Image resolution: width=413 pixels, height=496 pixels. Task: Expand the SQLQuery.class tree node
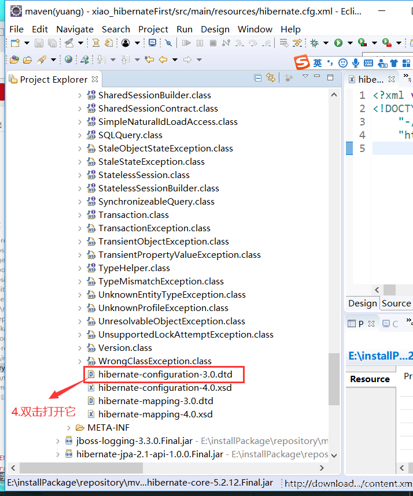(x=80, y=135)
